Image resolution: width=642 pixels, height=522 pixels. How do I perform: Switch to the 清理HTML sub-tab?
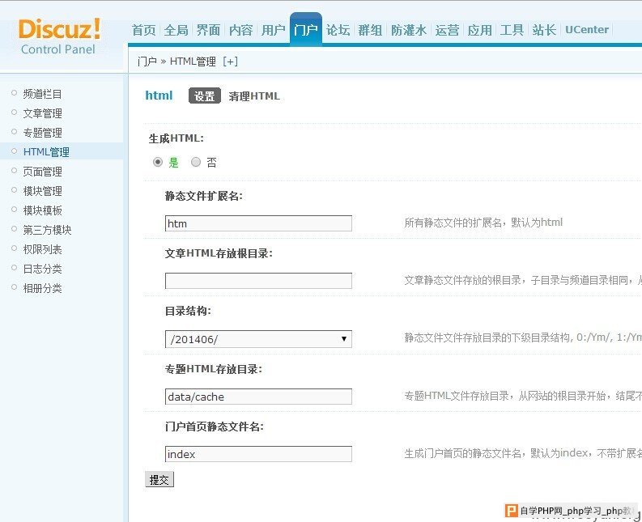pos(254,96)
